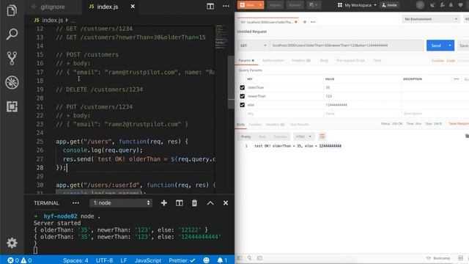Image resolution: width=469 pixels, height=264 pixels.
Task: Switch to Authorization request tab
Action: click(273, 60)
